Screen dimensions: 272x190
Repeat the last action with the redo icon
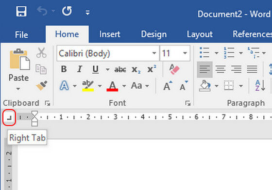tap(67, 11)
